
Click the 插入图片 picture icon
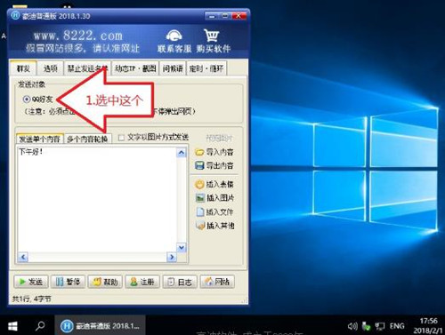[x=200, y=197]
